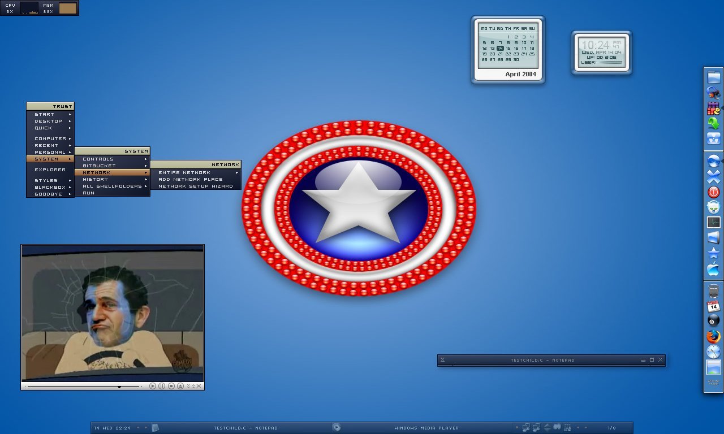The image size is (724, 434).
Task: Click Testchild.c Notepad taskbar button
Action: click(240, 428)
